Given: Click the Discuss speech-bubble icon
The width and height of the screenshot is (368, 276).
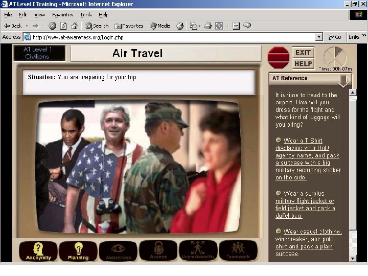Looking at the screenshot, I should (x=247, y=26).
